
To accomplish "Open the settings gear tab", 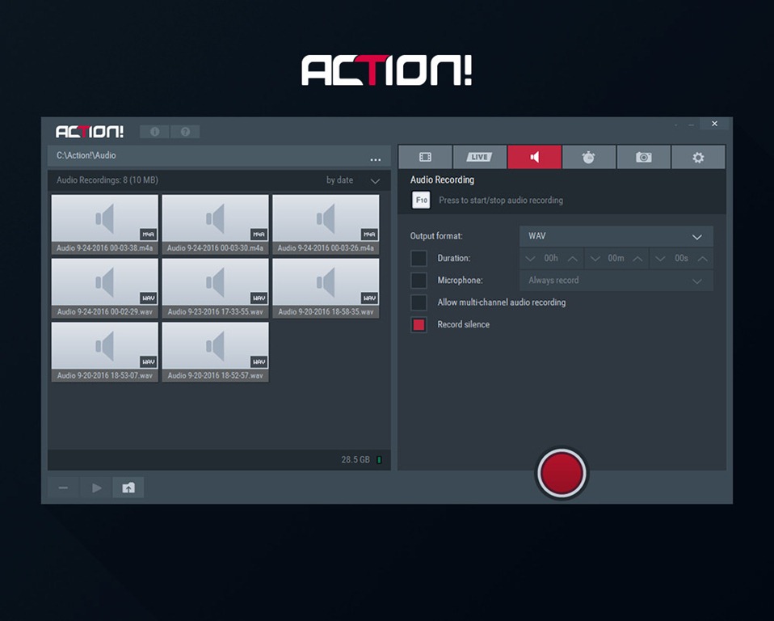I will [698, 157].
